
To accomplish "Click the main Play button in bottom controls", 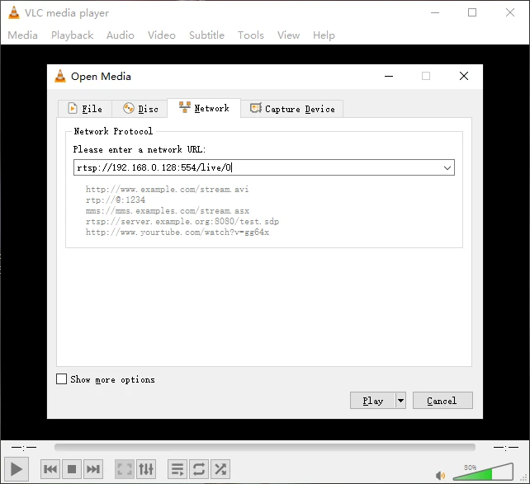I will point(17,469).
